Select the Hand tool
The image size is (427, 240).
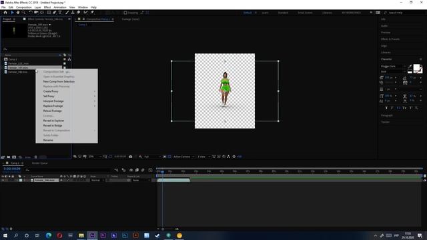18,13
